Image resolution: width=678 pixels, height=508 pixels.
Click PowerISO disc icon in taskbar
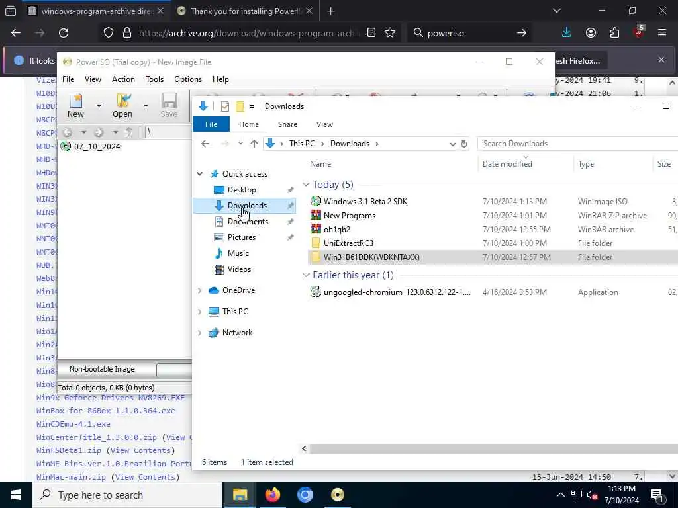tap(338, 495)
